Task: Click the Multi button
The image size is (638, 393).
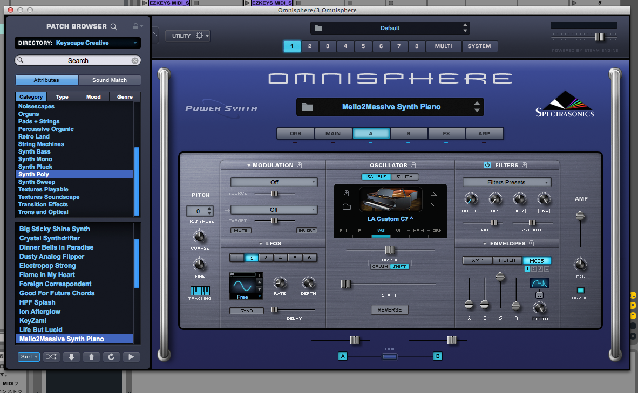Action: coord(443,46)
